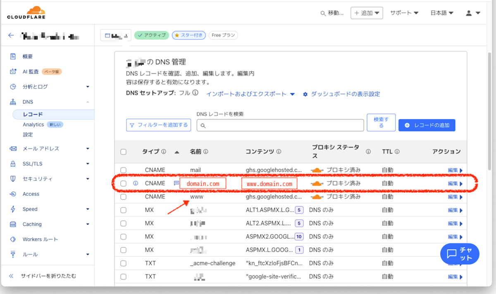496x294 pixels.
Task: Click the メール アドレス envelope icon
Action: tap(13, 148)
